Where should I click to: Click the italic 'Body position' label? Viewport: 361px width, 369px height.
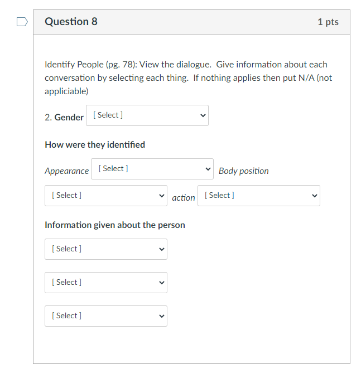pyautogui.click(x=243, y=171)
